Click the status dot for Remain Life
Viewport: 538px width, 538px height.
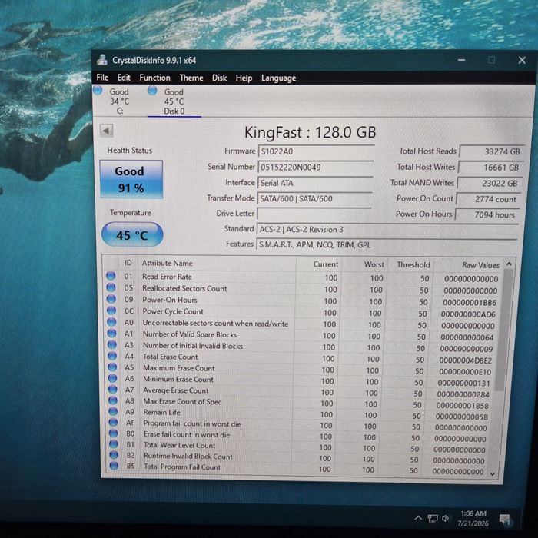click(113, 411)
